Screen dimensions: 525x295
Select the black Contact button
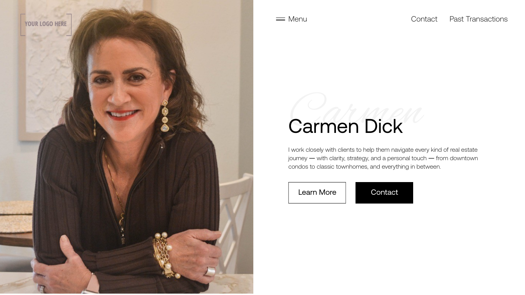[x=384, y=193]
